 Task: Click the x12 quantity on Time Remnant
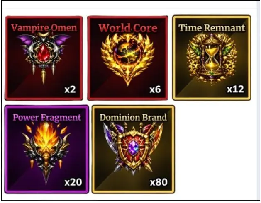[235, 89]
